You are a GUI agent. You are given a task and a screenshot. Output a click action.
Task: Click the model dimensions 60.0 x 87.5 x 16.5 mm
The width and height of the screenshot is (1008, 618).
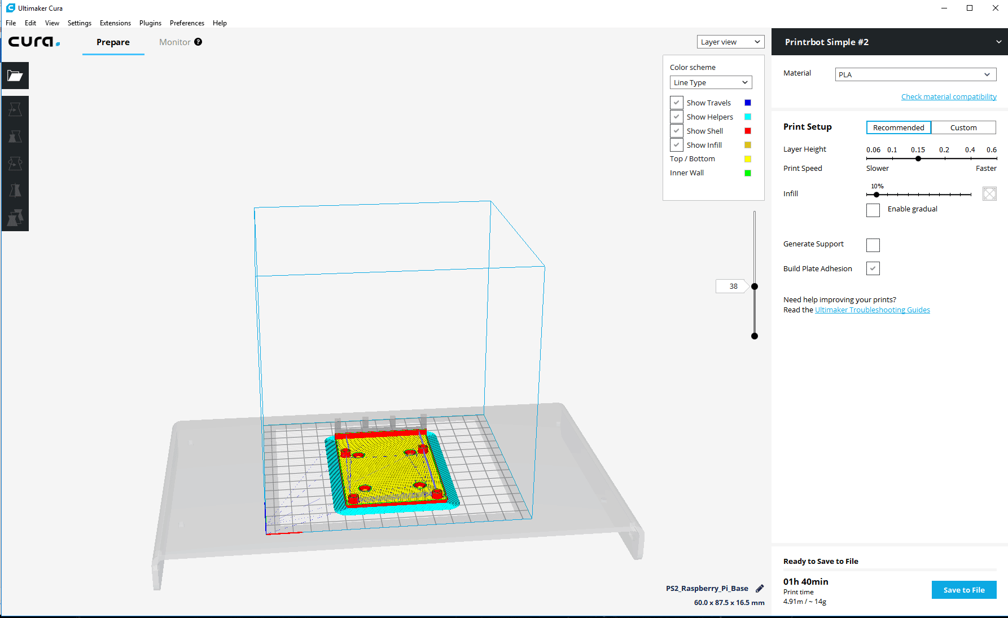click(x=729, y=603)
